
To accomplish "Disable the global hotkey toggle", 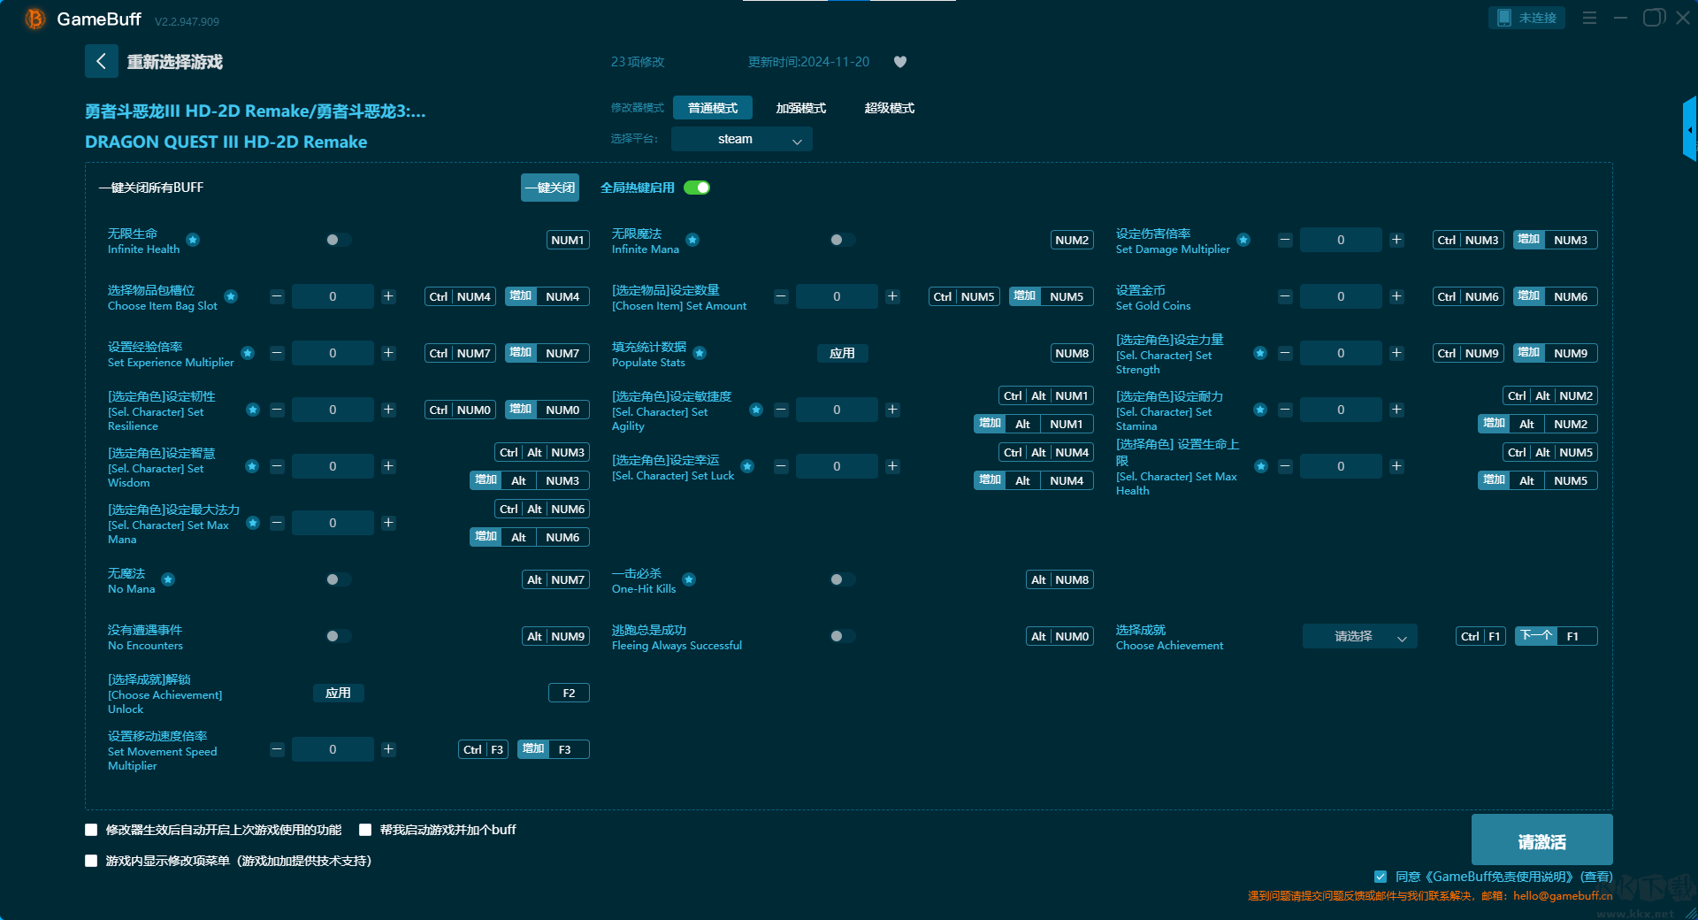I will pos(697,188).
